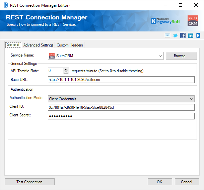Click the SuiteCRM logo in banner

tap(193, 21)
